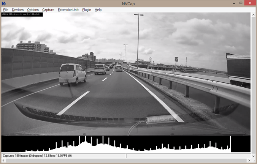Maximize the NVCap window
Screen dimensions: 257x164
coord(237,3)
